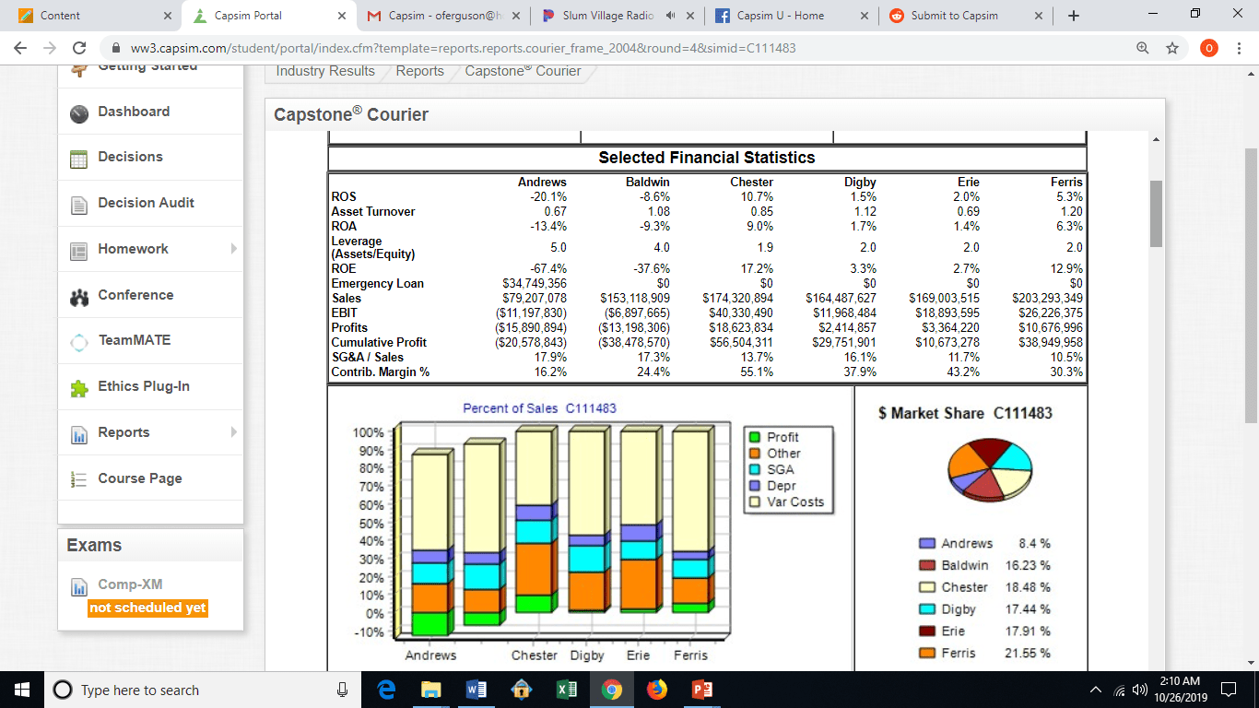This screenshot has width=1259, height=708.
Task: Open the Windows Start menu
Action: [22, 690]
